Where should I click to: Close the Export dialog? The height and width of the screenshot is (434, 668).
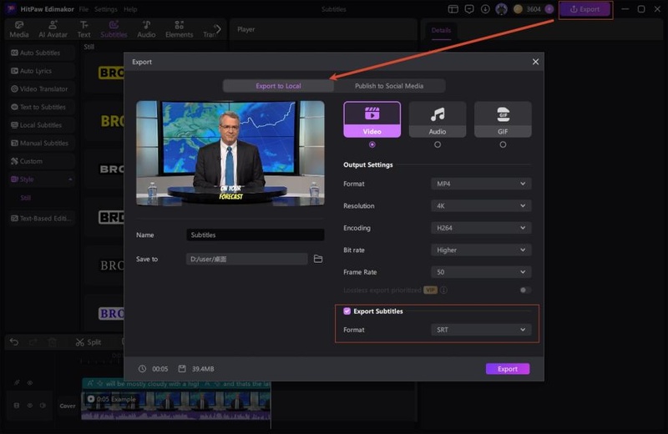pos(535,62)
